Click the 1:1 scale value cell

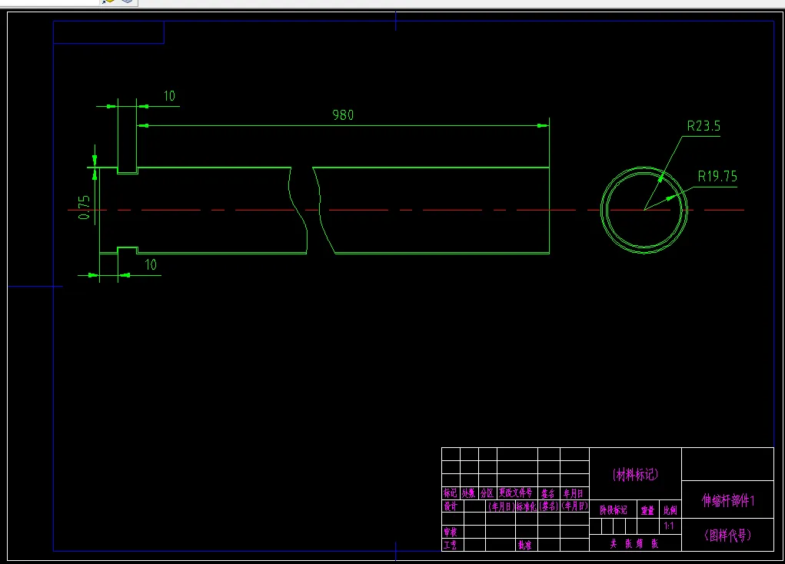point(669,526)
